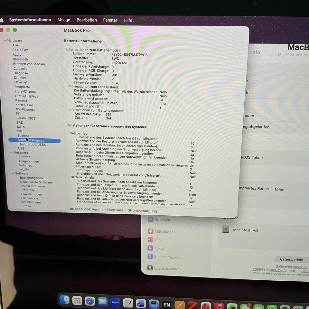Open the Ablage menu
The image size is (309, 309).
pos(64,20)
